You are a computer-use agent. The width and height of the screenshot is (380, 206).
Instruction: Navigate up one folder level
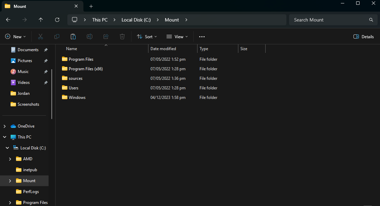pyautogui.click(x=41, y=20)
